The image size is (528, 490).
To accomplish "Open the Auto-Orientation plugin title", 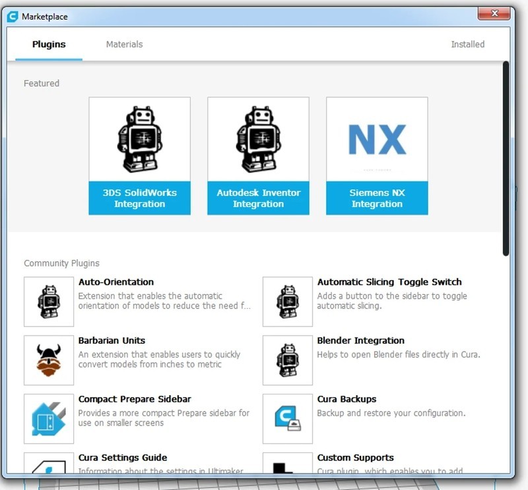I will tap(116, 282).
